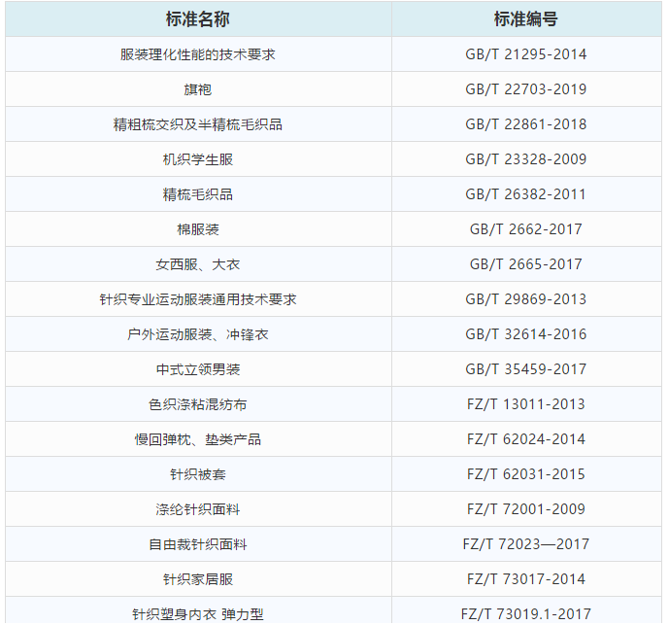This screenshot has height=625, width=669.
Task: Click the 标准名称 column header
Action: [x=198, y=19]
